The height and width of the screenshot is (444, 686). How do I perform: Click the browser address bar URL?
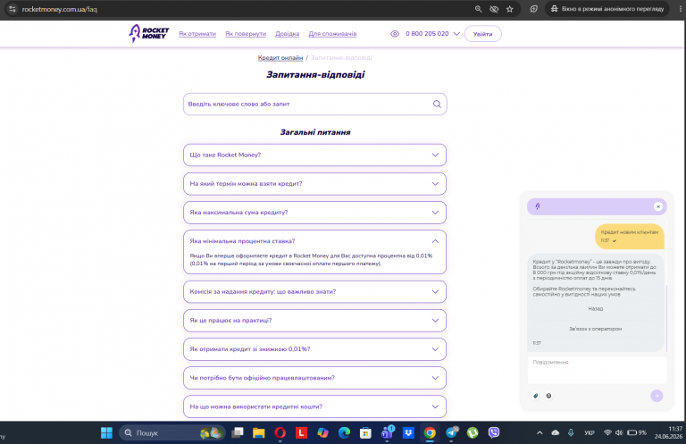coord(60,9)
